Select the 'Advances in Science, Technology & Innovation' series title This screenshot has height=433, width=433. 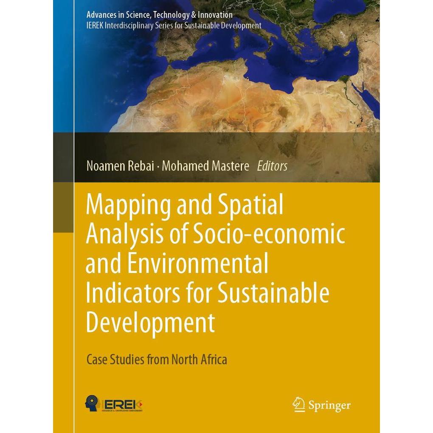click(156, 15)
